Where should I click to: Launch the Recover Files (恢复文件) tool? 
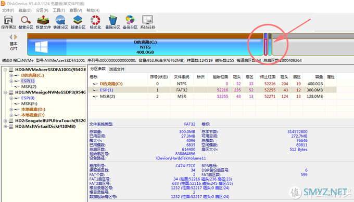[x=43, y=22]
